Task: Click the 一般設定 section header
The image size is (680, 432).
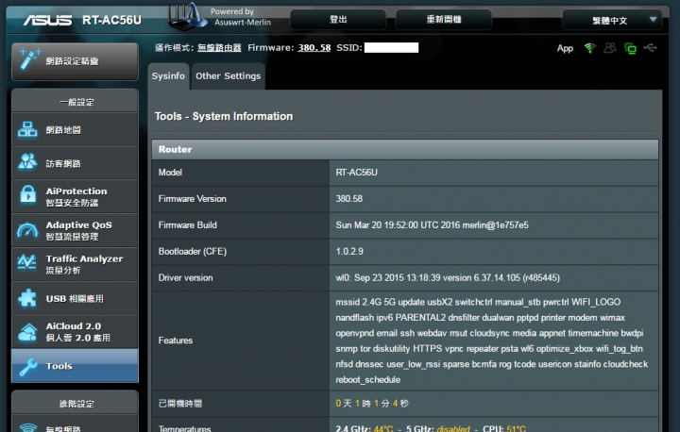Action: pos(75,102)
